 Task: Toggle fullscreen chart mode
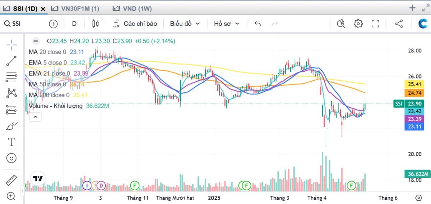[375, 24]
